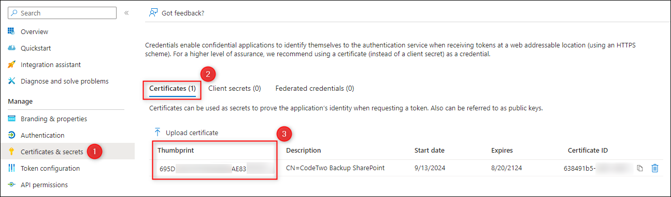The image size is (671, 197).
Task: Switch to the Certificates (1) tab
Action: pyautogui.click(x=173, y=88)
